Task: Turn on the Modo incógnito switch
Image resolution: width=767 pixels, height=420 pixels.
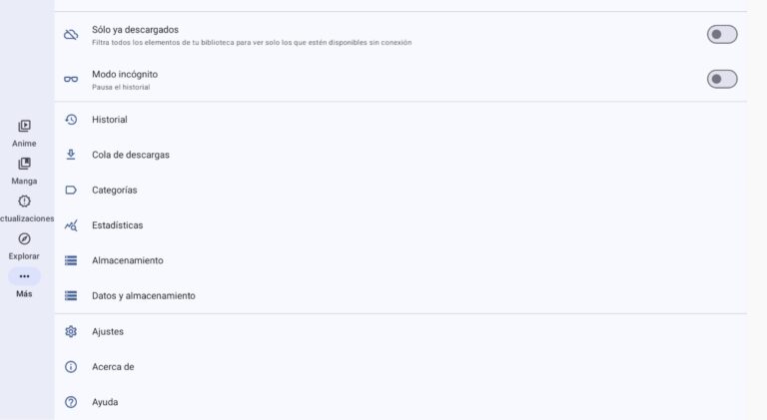Action: coord(722,79)
